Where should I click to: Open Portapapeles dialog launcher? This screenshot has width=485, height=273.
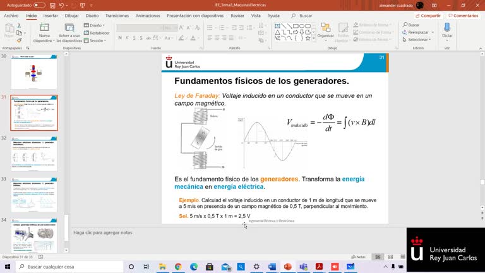tap(28, 48)
